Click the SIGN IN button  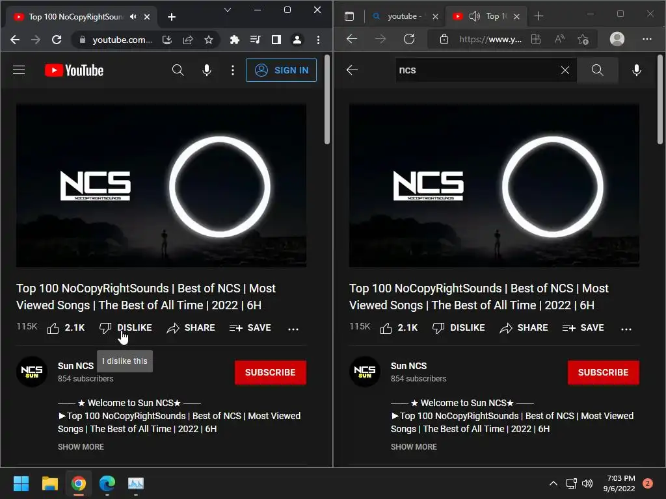click(x=281, y=70)
